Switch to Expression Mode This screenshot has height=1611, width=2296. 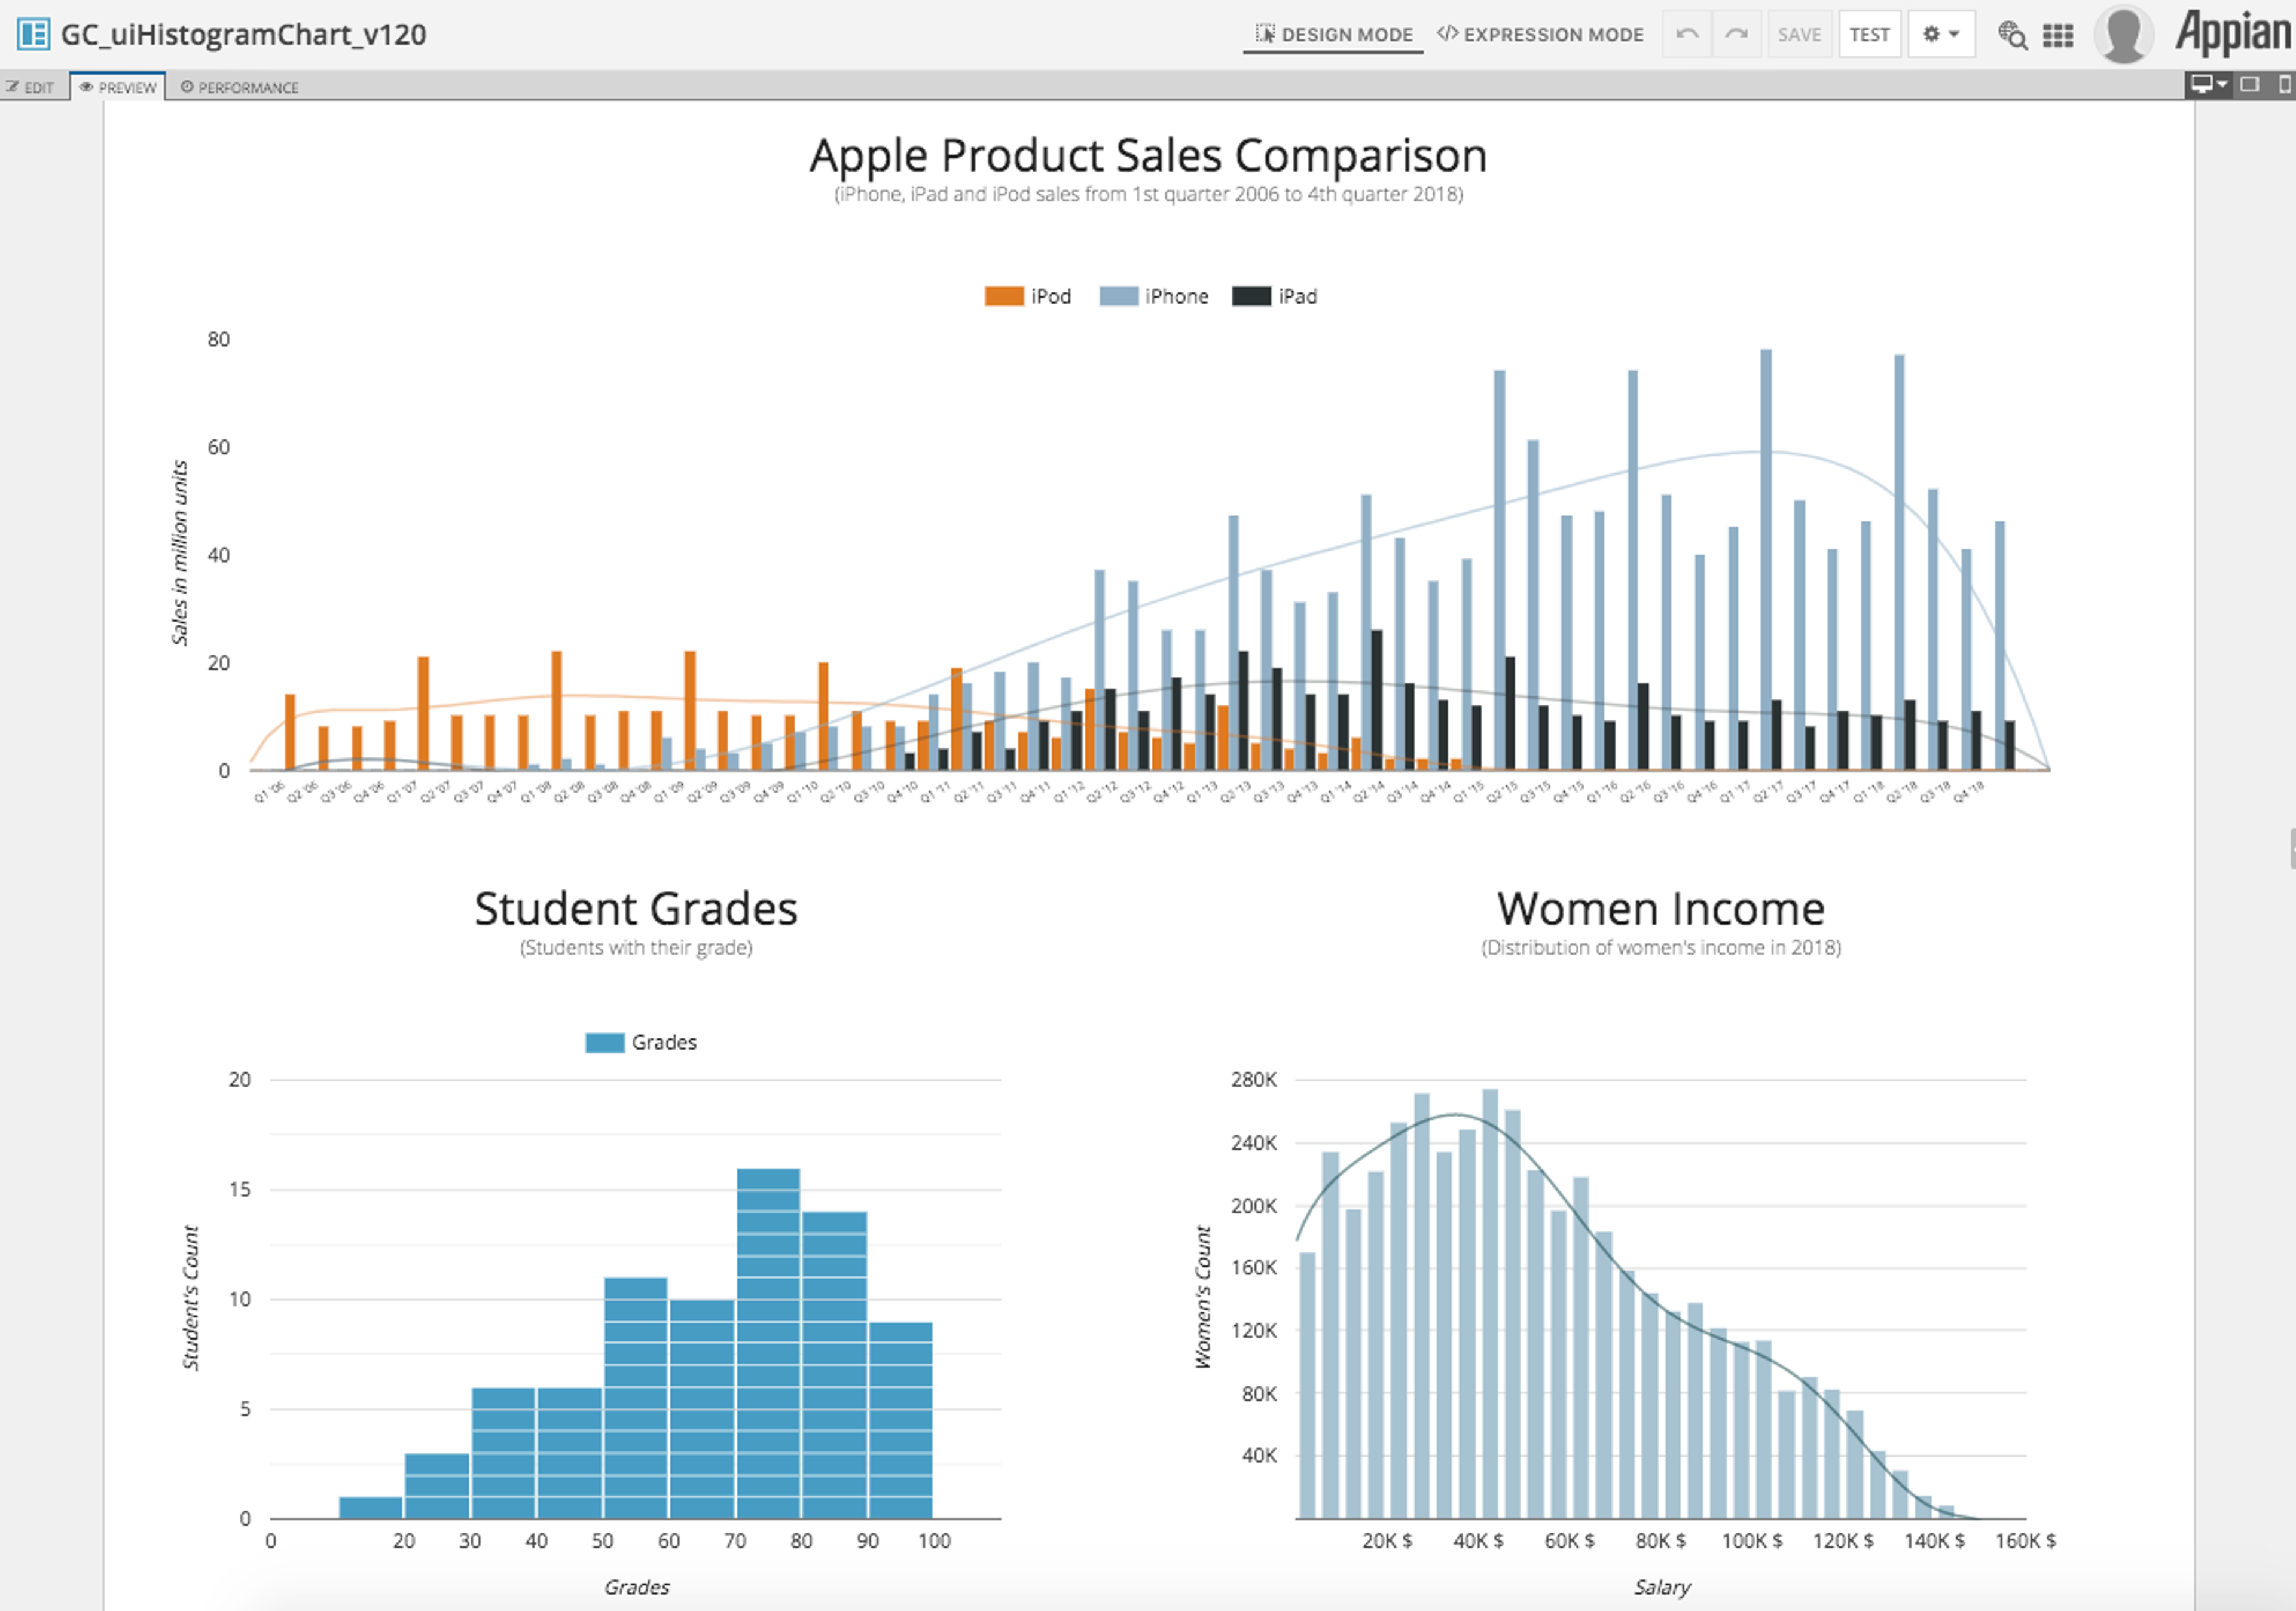pos(1540,35)
